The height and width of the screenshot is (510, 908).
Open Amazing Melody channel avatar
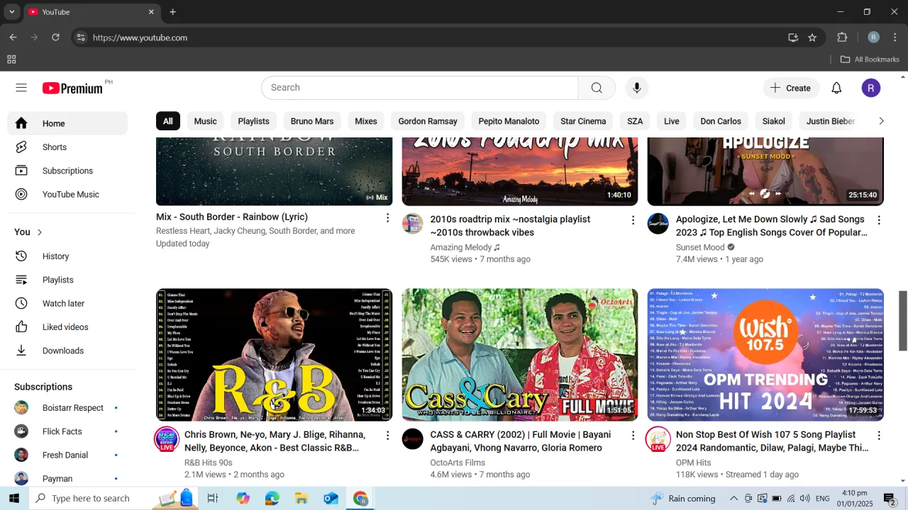[413, 224]
